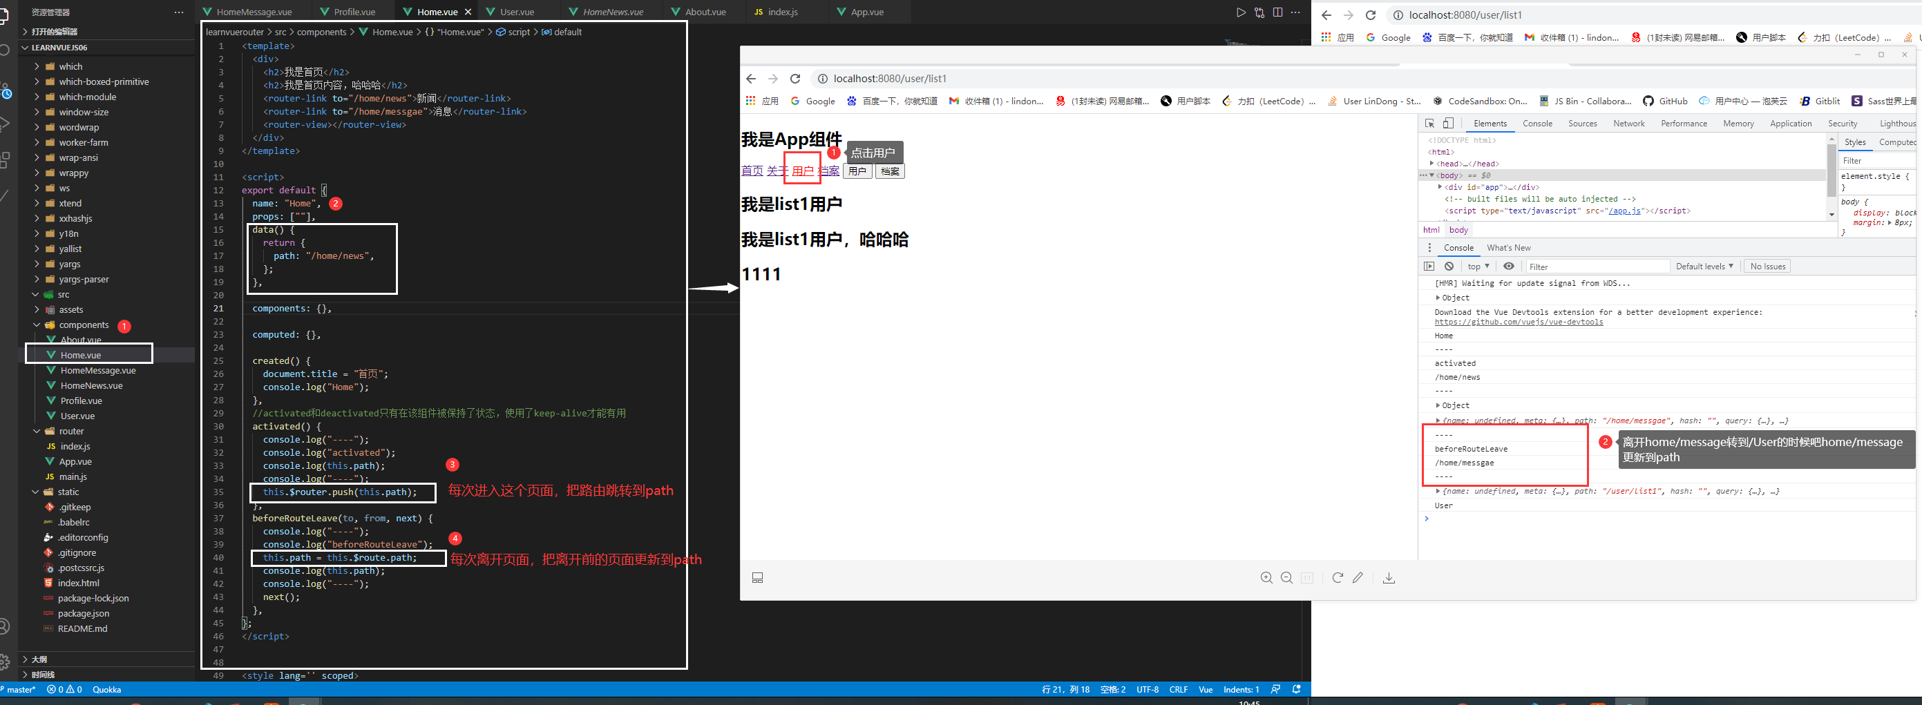Select the body breadcrumb in DevTools
The height and width of the screenshot is (705, 1922).
pos(1458,230)
